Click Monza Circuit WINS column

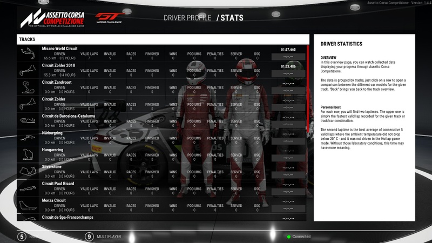click(x=173, y=208)
